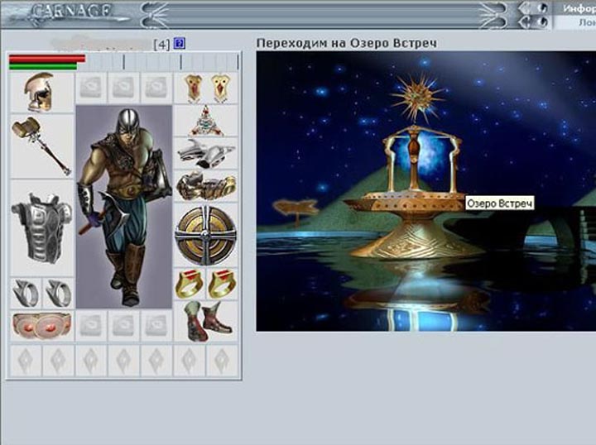The width and height of the screenshot is (596, 445).
Task: Click the right silver ring
Action: 59,293
